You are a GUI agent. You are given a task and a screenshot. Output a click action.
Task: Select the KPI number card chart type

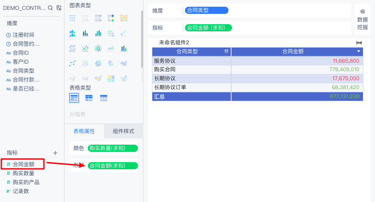73,18
